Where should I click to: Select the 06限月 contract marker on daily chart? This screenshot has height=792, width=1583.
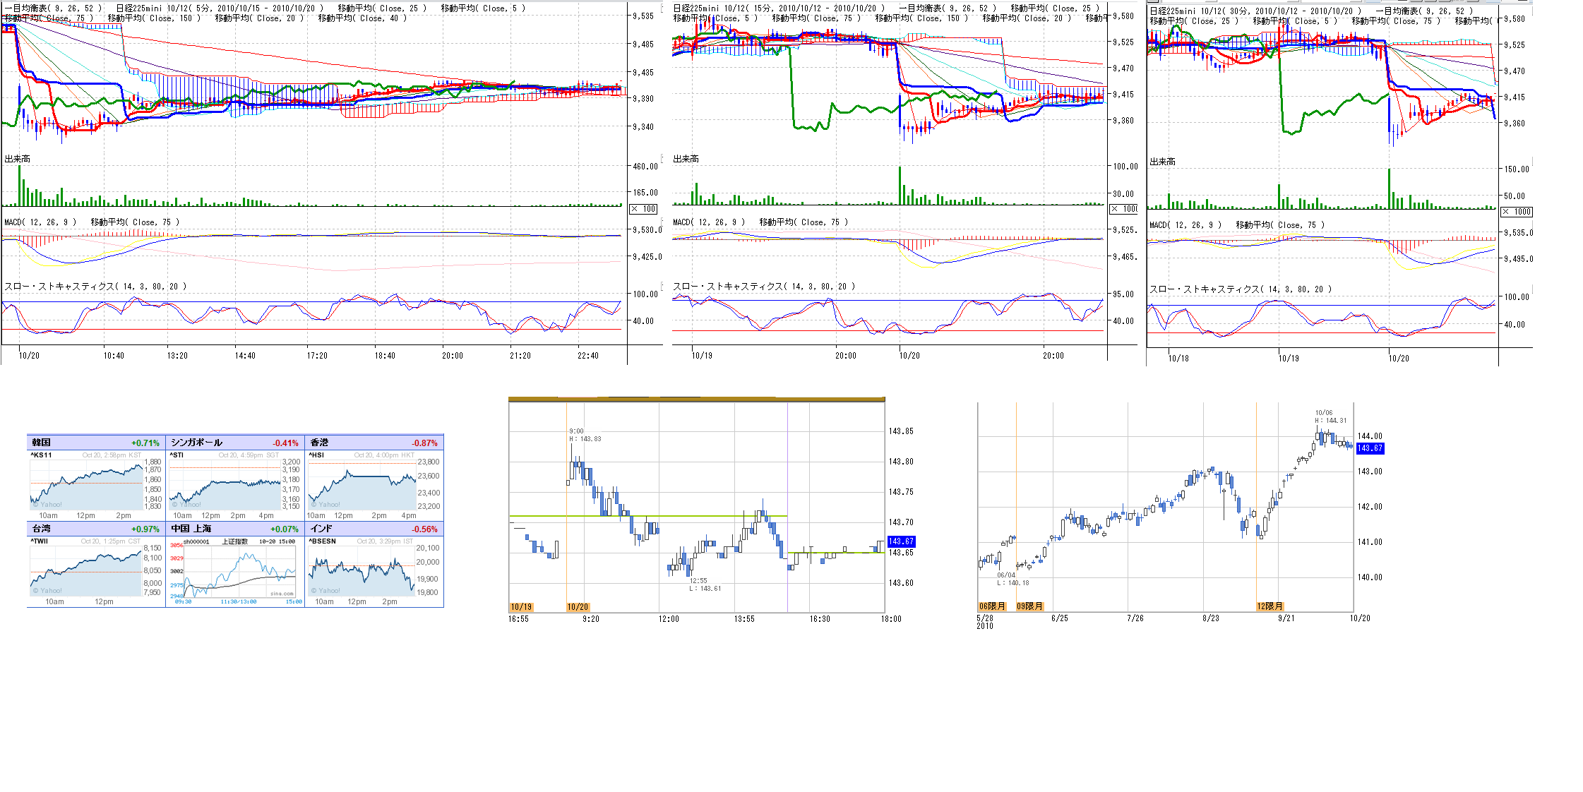click(x=991, y=606)
